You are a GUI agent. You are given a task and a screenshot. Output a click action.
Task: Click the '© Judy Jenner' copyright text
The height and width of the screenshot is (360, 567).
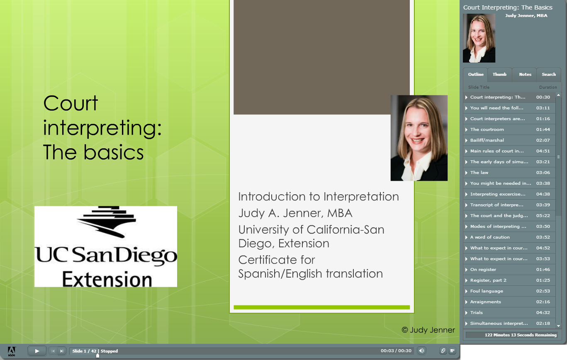click(x=428, y=330)
